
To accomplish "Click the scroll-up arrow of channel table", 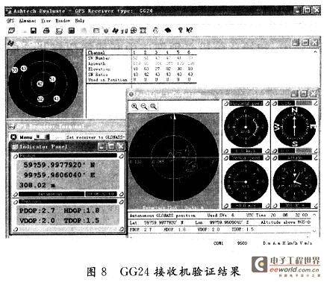I will pyautogui.click(x=315, y=51).
